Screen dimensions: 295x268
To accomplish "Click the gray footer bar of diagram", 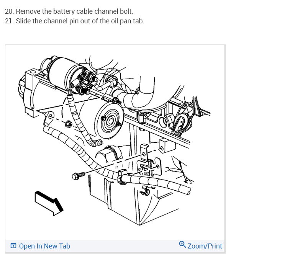I will [x=115, y=246].
